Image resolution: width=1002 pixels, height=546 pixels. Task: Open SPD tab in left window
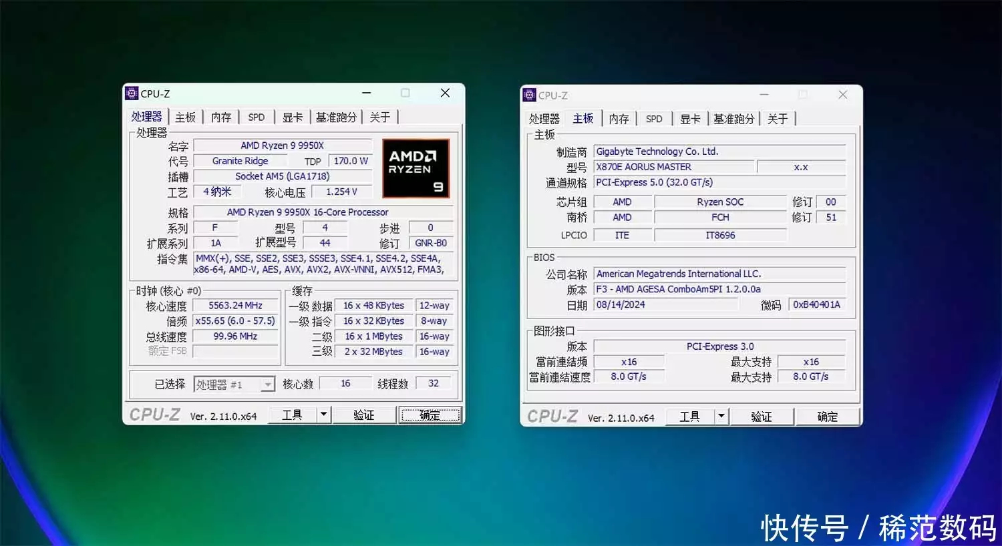pyautogui.click(x=257, y=117)
